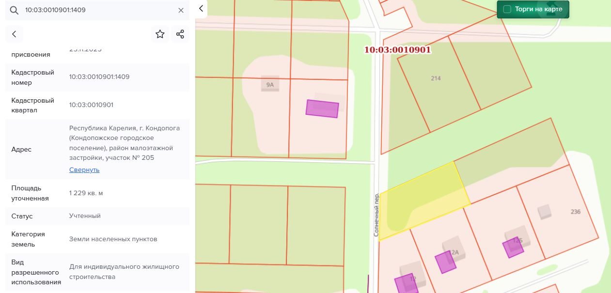
Task: Share this parcel via share icon
Action: click(x=180, y=34)
